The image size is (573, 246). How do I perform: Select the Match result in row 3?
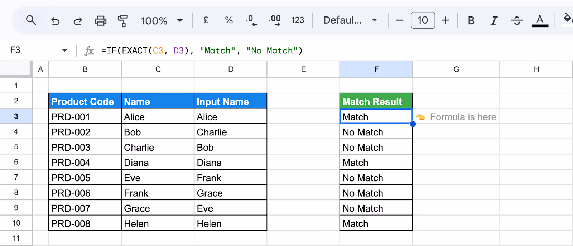click(376, 117)
